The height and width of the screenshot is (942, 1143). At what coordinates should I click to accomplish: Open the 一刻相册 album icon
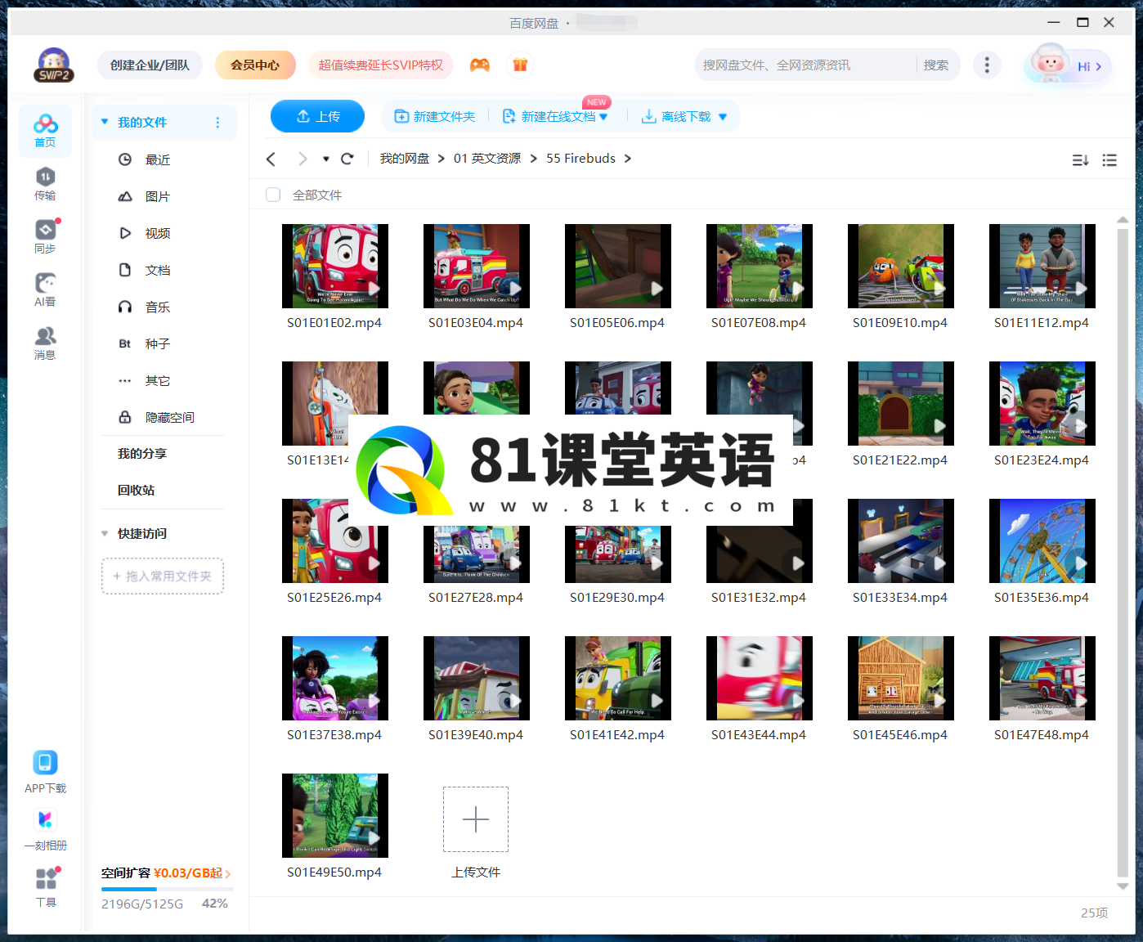[x=46, y=829]
